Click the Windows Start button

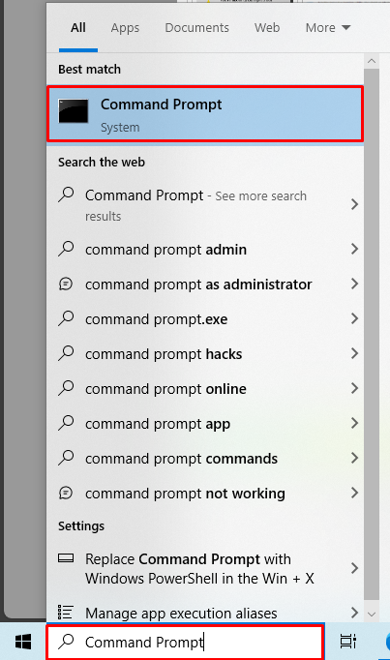[23, 642]
